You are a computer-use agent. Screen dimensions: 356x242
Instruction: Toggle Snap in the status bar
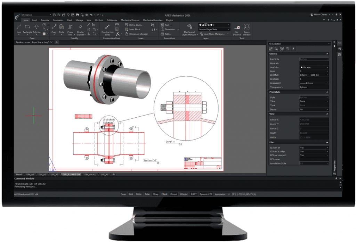[123, 194]
